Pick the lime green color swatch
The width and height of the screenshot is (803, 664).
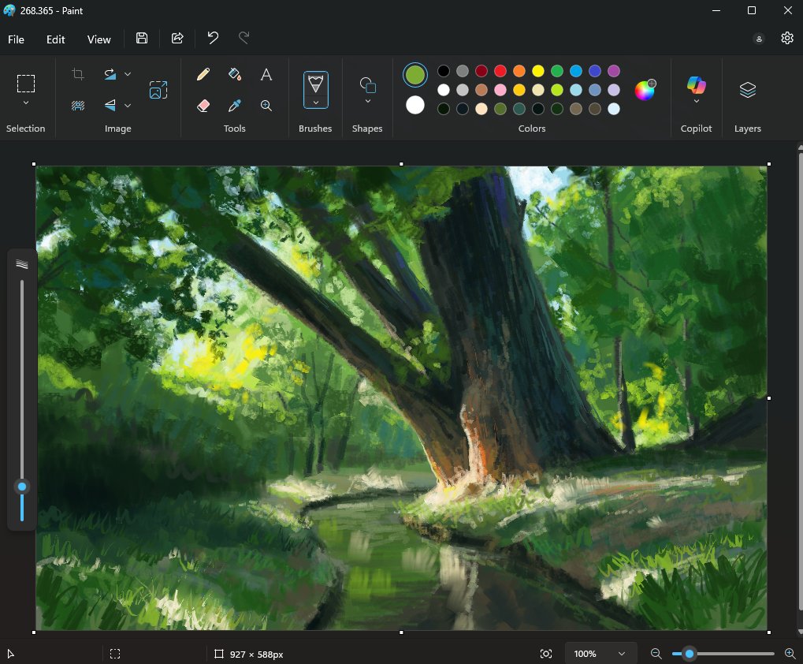[557, 90]
